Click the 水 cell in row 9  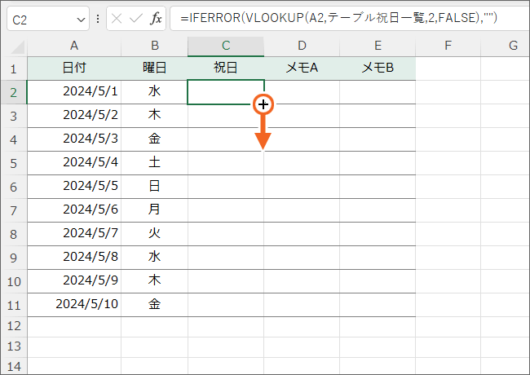pyautogui.click(x=154, y=258)
